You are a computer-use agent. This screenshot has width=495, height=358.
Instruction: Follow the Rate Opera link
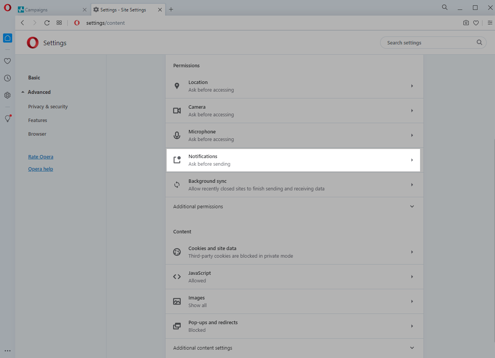click(x=41, y=157)
